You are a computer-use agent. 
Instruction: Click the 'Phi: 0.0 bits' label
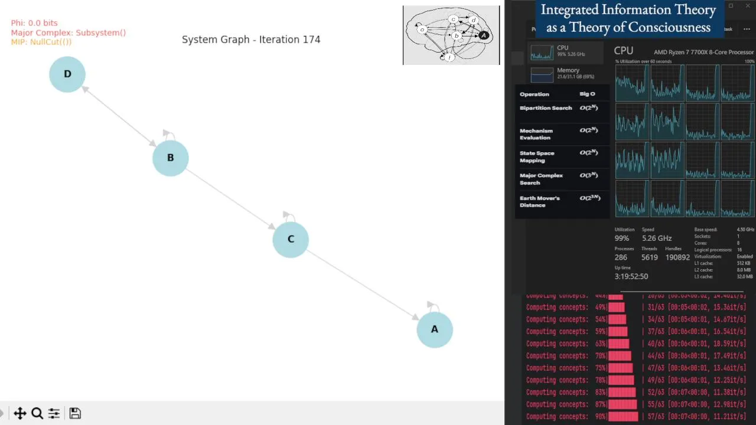(34, 23)
